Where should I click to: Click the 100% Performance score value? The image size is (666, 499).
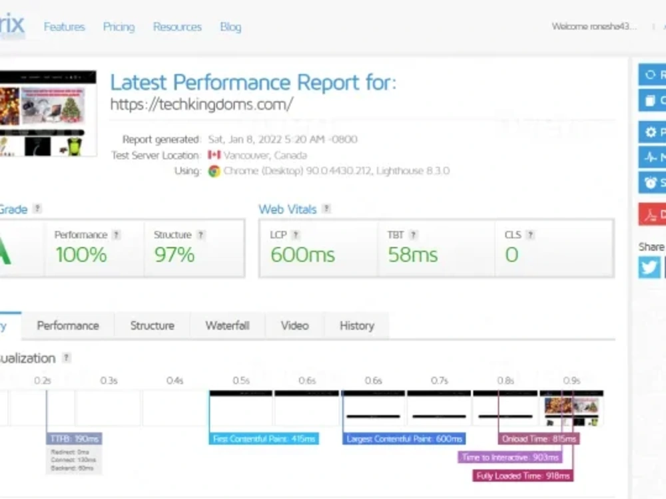click(x=81, y=255)
